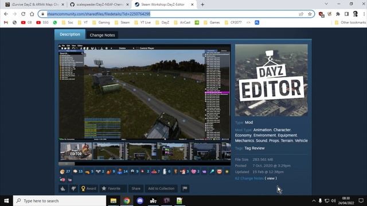This screenshot has height=206, width=367.
Task: Click the Type here to search box
Action: [x=60, y=201]
